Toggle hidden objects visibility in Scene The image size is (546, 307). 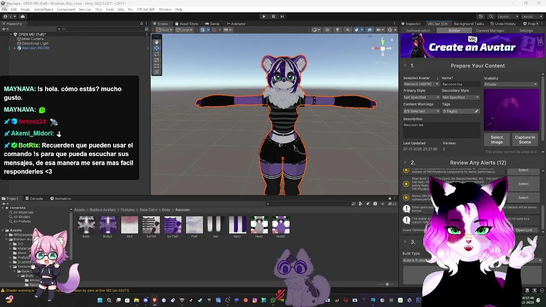370,30
